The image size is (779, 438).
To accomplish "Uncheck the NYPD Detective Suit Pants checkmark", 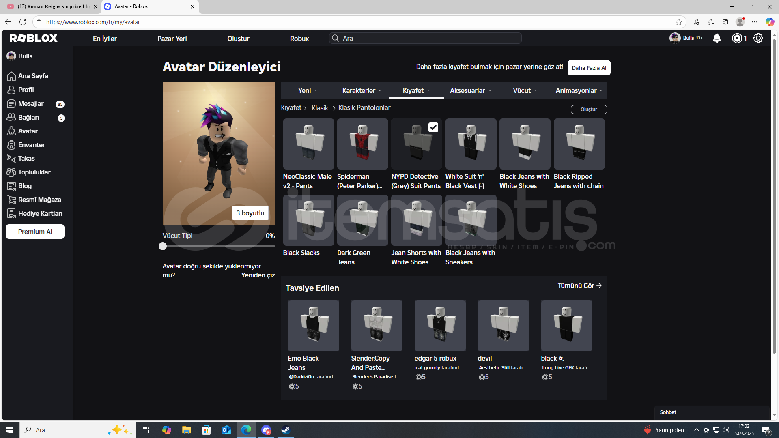I will [433, 127].
